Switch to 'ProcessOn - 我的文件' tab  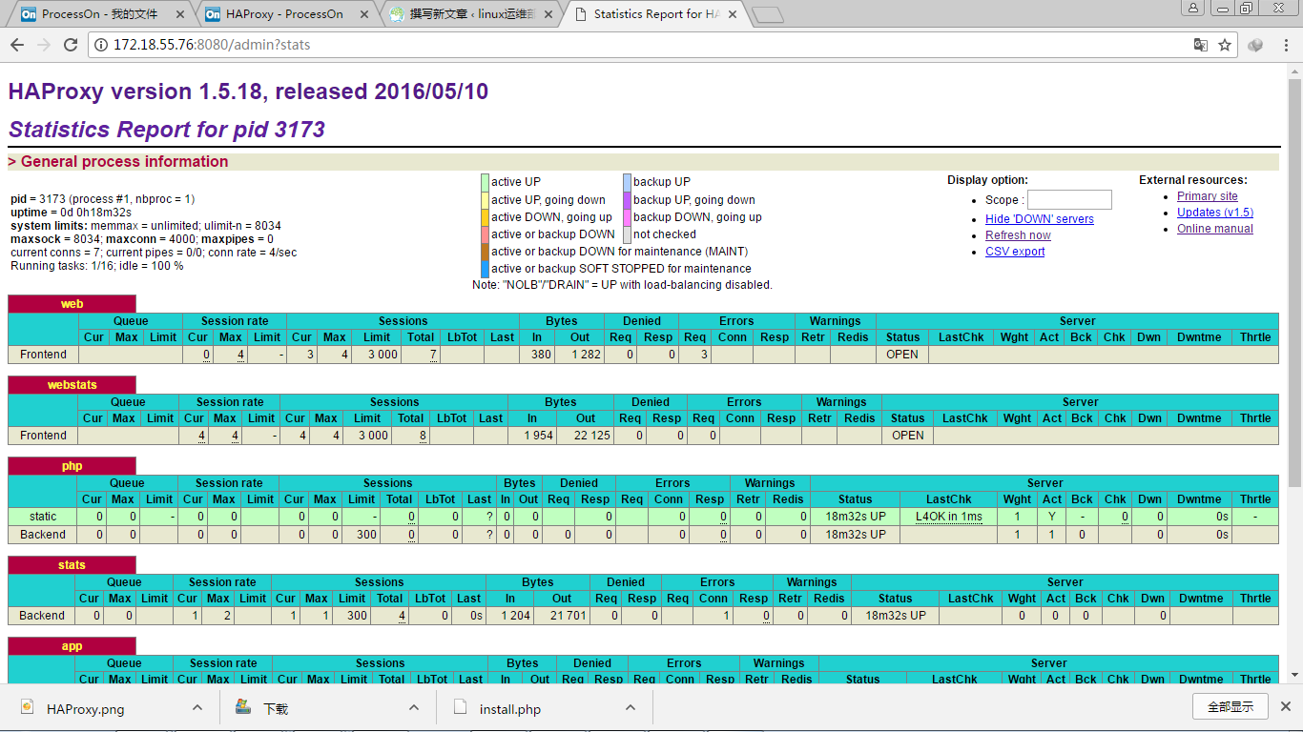click(100, 14)
